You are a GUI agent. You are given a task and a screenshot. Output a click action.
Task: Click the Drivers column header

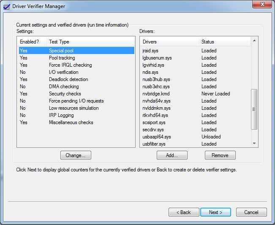[x=169, y=42]
